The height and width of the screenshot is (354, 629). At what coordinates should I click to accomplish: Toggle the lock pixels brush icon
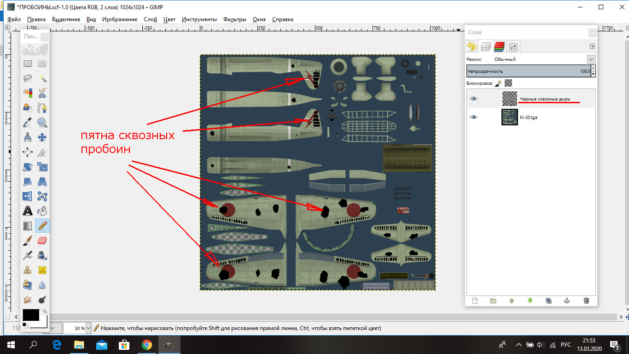(498, 83)
